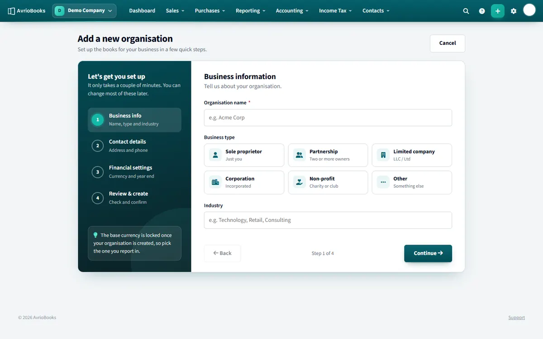Click step 3 circle for Financial settings

[98, 172]
